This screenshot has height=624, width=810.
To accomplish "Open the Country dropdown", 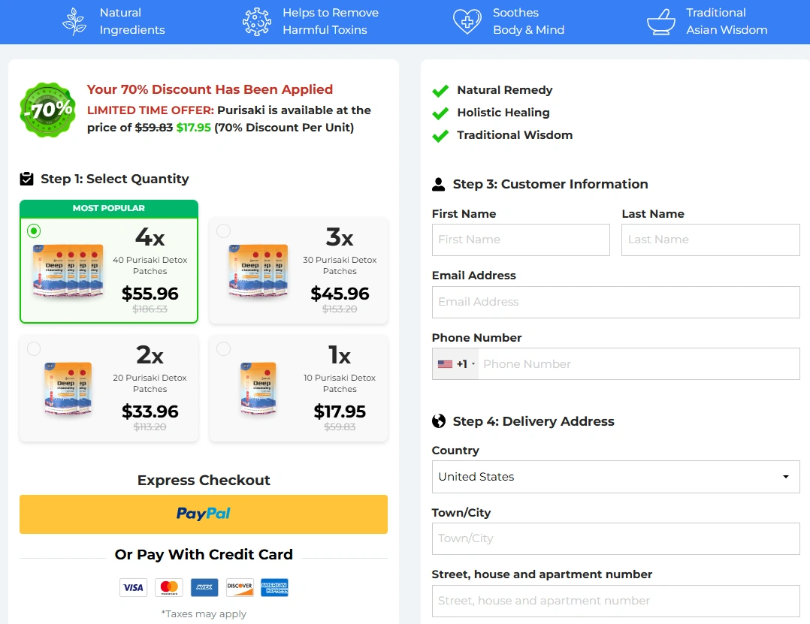I will [615, 477].
